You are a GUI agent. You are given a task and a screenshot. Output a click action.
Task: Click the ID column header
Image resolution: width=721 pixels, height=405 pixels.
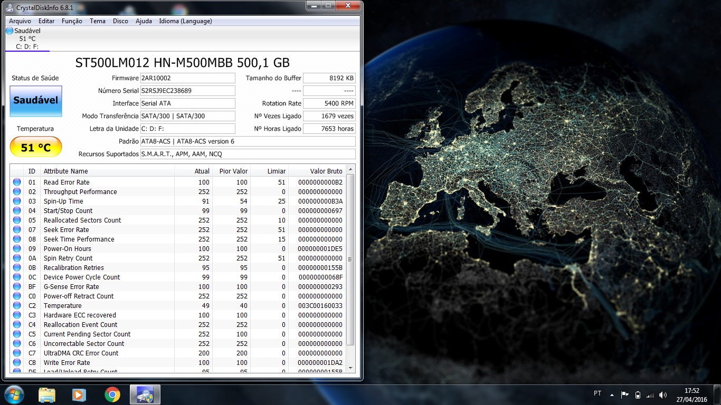point(32,171)
